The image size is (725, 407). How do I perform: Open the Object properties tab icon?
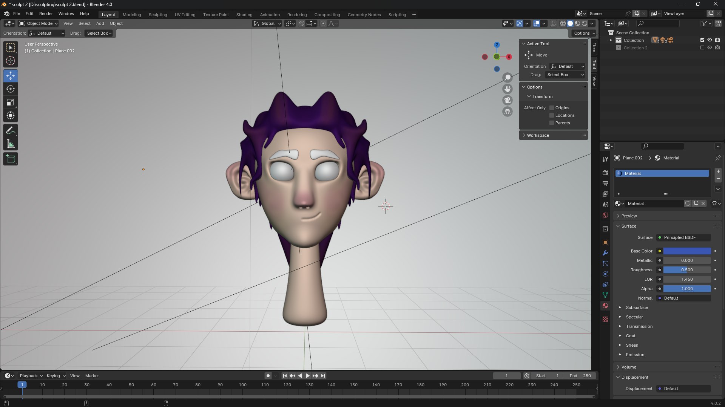click(x=605, y=242)
